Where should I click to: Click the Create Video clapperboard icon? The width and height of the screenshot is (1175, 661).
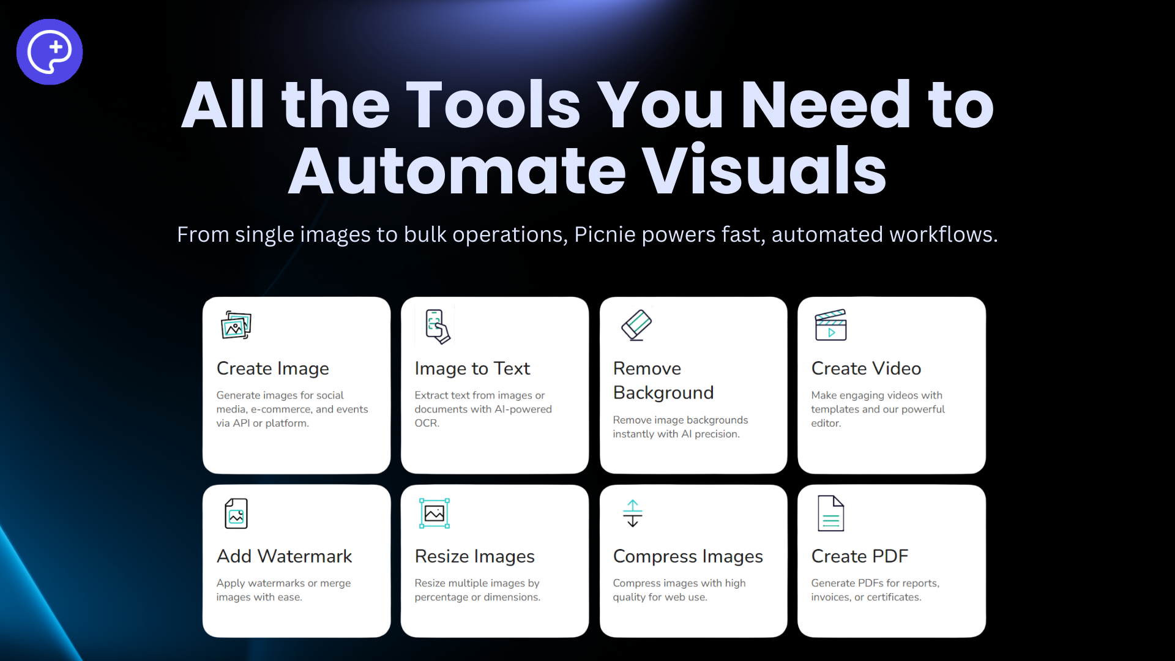tap(830, 325)
